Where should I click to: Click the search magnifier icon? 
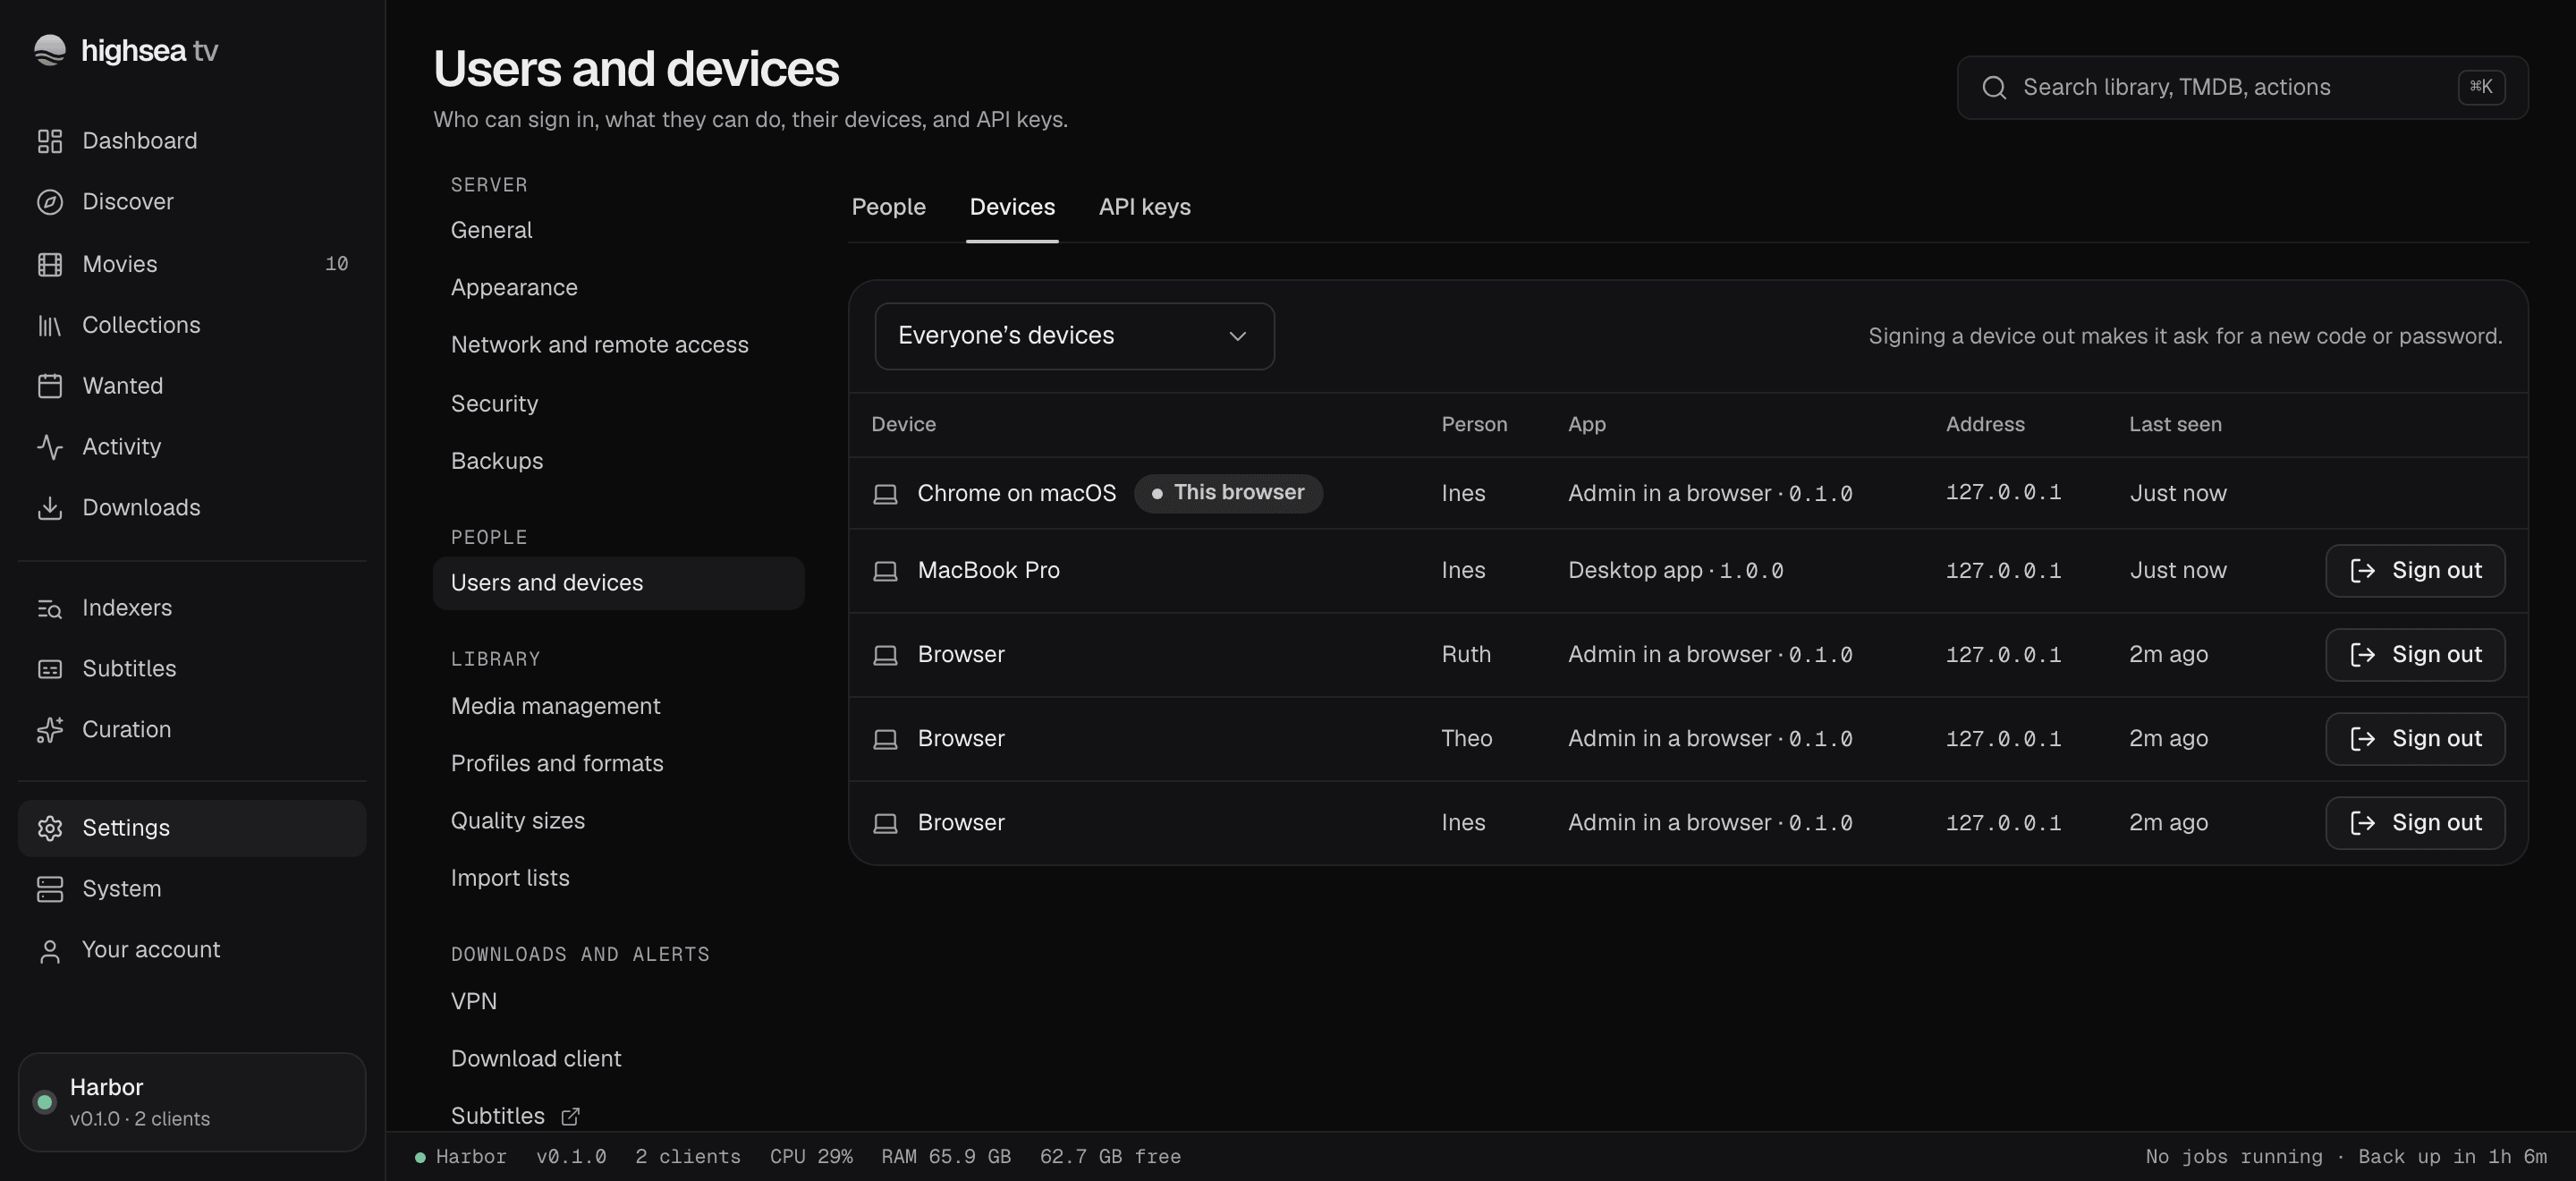[x=1994, y=88]
